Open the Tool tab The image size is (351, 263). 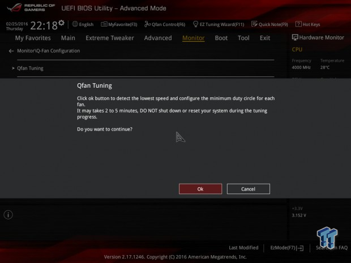click(x=243, y=38)
